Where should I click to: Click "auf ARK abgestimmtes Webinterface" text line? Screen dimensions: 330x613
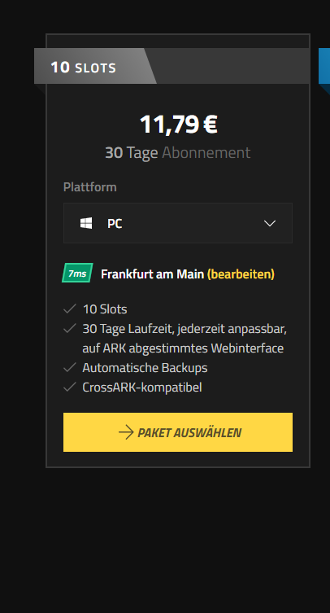point(183,348)
